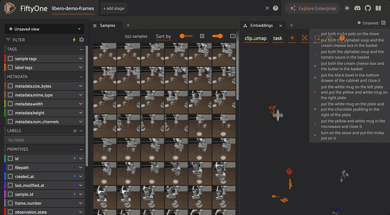Collapse the TAGS group
This screenshot has height=215, width=390.
(81, 49)
